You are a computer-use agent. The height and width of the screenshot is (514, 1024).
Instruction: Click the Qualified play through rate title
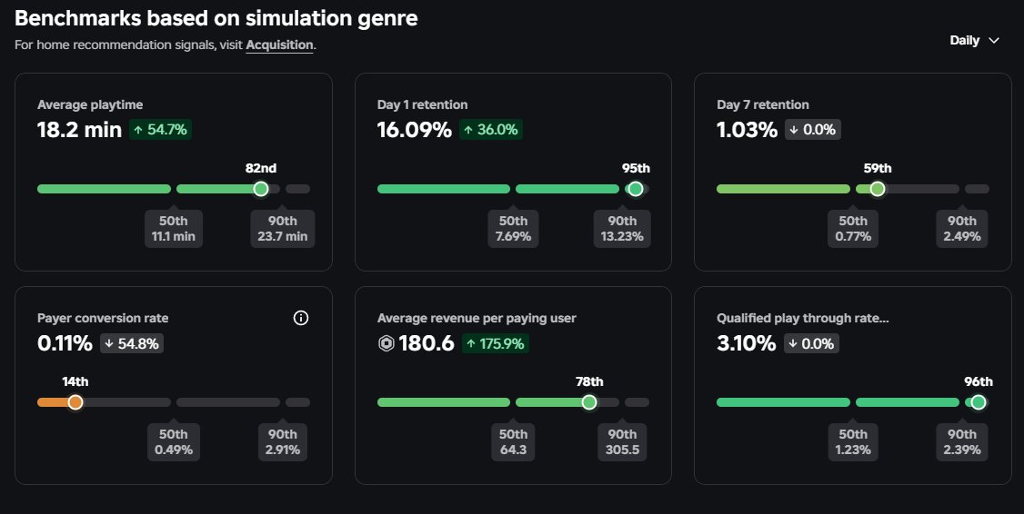tap(802, 318)
